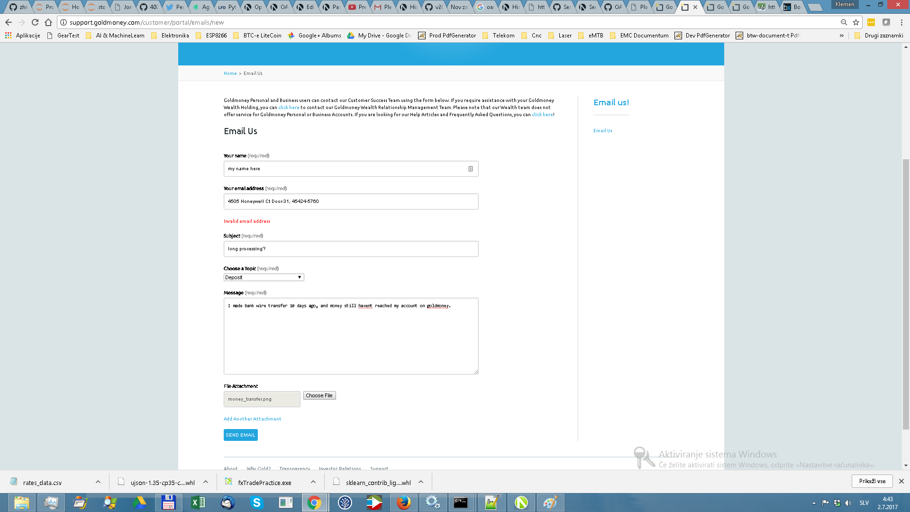Follow first click here Wealth link
910x512 pixels.
click(289, 108)
